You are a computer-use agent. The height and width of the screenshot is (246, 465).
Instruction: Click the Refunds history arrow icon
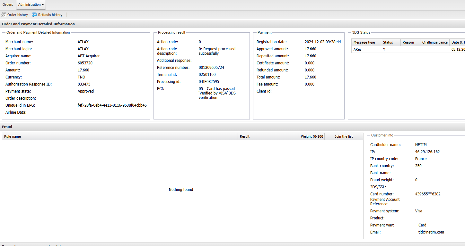pyautogui.click(x=34, y=15)
